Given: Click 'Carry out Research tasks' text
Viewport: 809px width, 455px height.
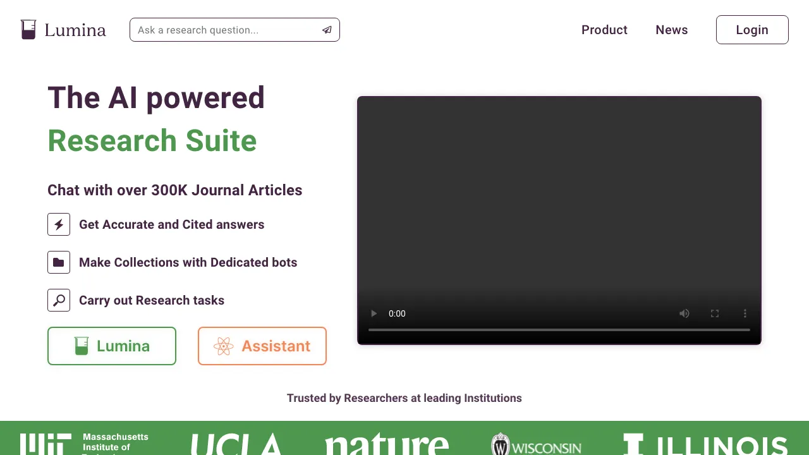Looking at the screenshot, I should pyautogui.click(x=152, y=300).
